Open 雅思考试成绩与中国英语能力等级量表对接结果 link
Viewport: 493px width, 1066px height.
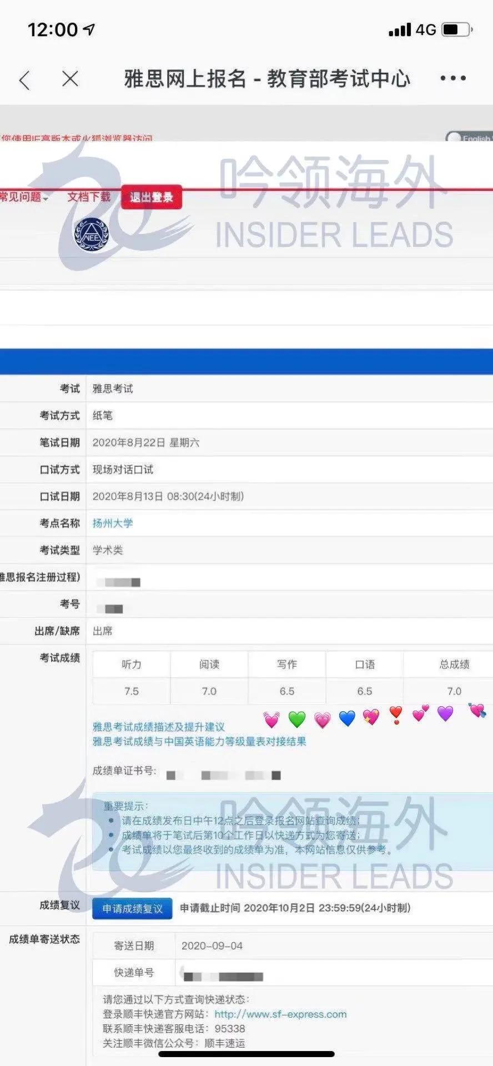[199, 741]
